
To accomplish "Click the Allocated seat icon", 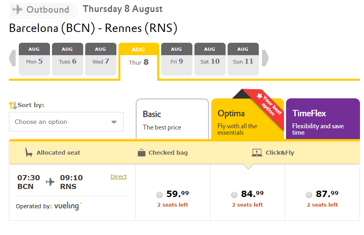I will pos(29,152).
